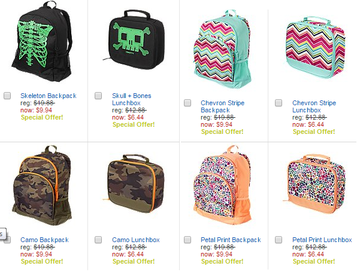This screenshot has width=357, height=272.
Task: Open the Skeleton Backpack product link
Action: pos(49,96)
